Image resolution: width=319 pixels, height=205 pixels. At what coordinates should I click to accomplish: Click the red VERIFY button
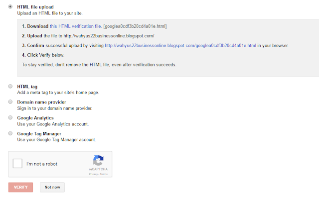click(20, 187)
